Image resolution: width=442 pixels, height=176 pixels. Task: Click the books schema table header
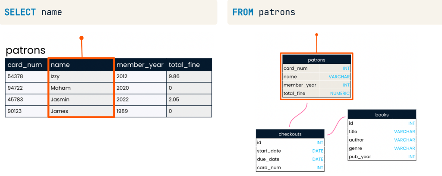[x=382, y=115]
